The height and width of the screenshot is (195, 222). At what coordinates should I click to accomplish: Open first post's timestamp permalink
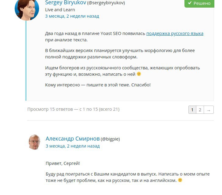click(72, 16)
